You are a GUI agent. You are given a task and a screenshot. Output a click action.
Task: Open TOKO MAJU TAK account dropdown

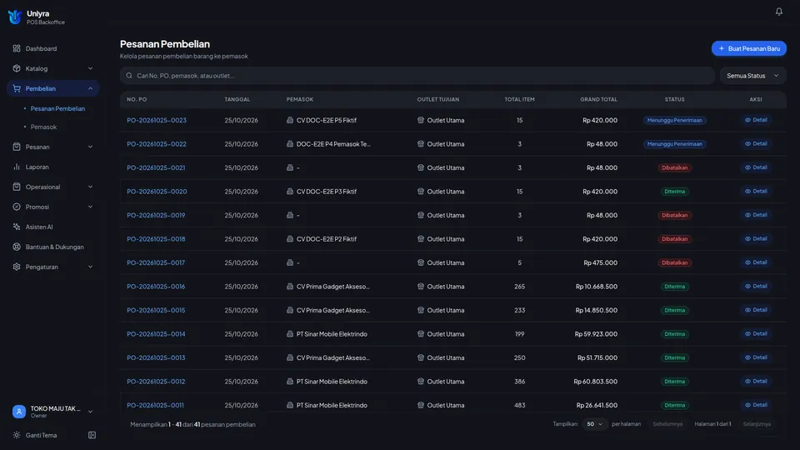[53, 411]
